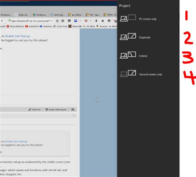Click the address bar search text
The image size is (196, 177).
point(30,21)
